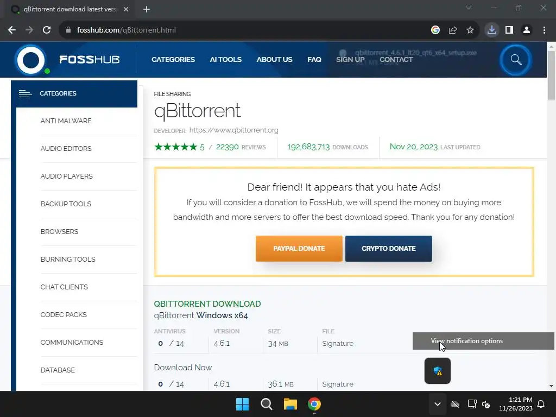556x417 pixels.
Task: Click the Download Now heading
Action: point(182,368)
